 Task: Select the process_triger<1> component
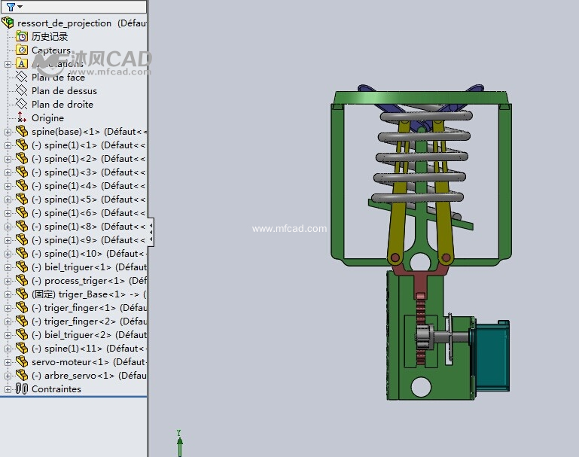tap(89, 281)
